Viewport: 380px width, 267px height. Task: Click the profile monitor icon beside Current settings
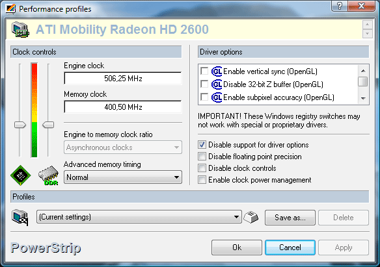(20, 217)
